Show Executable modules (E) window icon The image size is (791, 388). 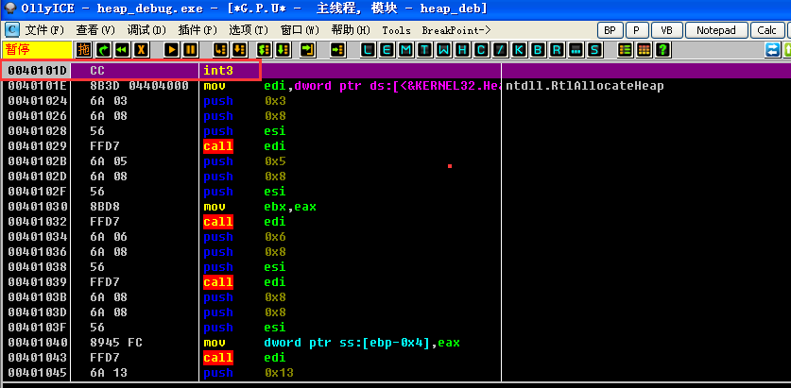pyautogui.click(x=387, y=49)
